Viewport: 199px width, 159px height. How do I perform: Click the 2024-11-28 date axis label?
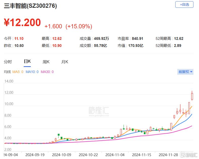(x=168, y=155)
